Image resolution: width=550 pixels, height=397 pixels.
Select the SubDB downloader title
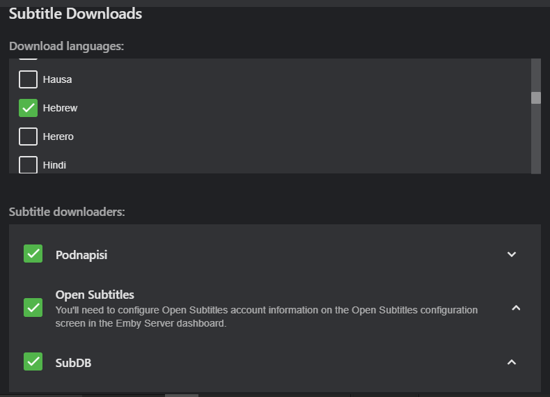[x=73, y=363]
